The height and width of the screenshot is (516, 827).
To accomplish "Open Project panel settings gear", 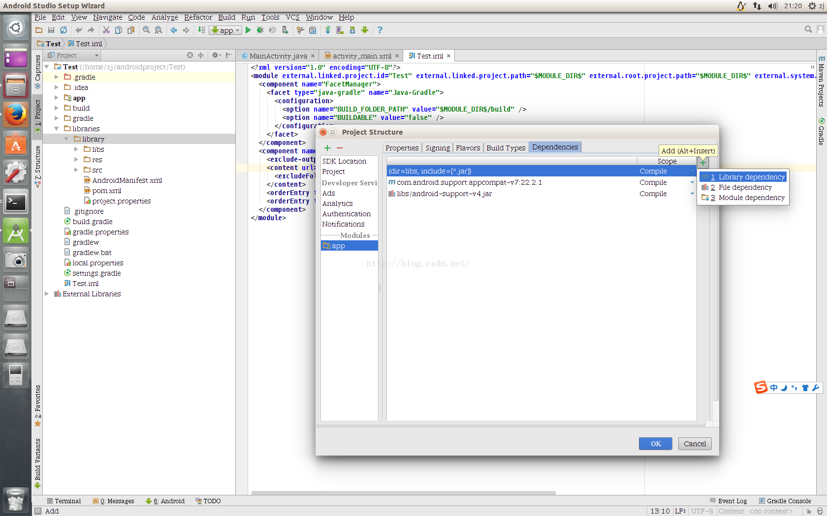I will 216,55.
